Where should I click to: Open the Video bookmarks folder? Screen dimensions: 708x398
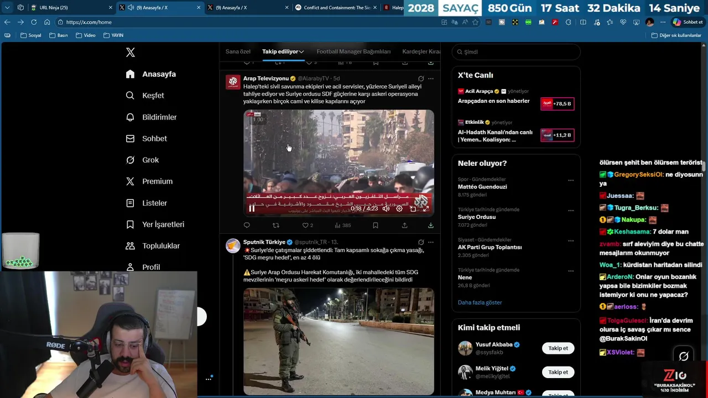[86, 35]
